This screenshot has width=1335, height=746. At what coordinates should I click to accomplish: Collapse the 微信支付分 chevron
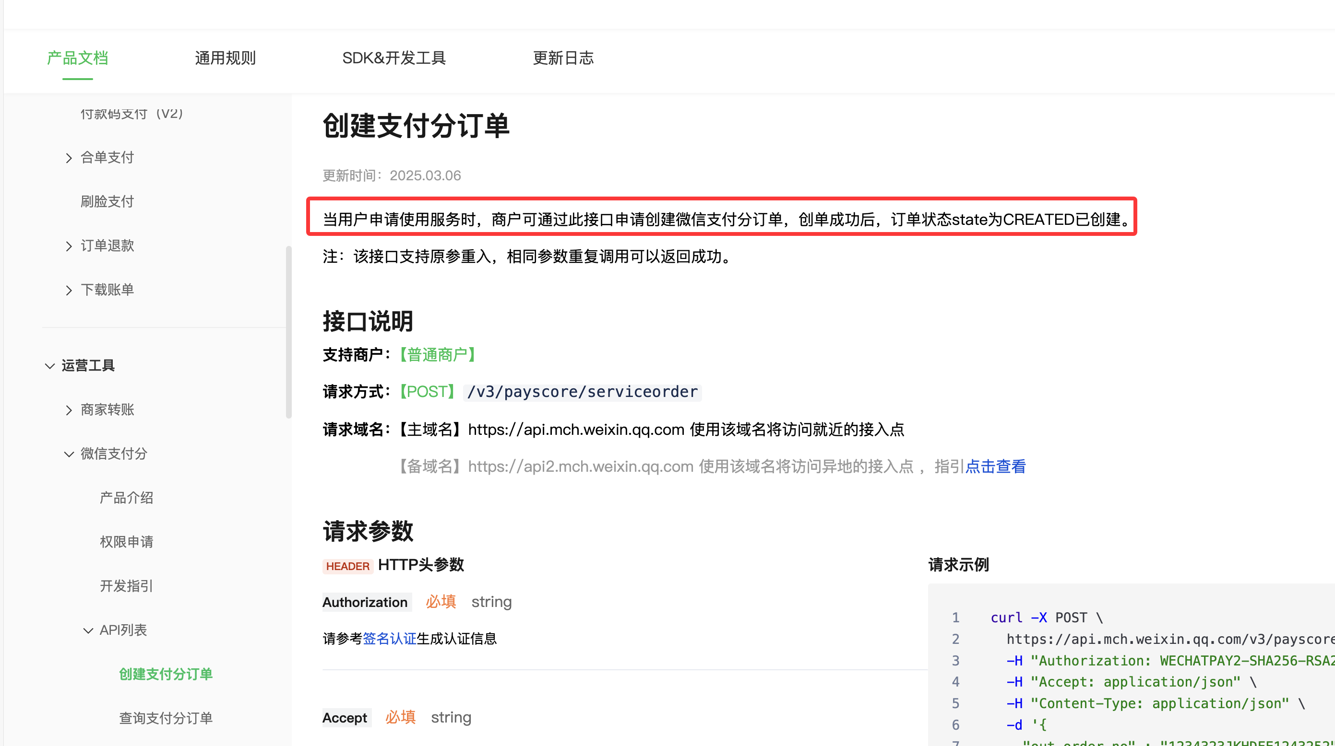pyautogui.click(x=69, y=454)
